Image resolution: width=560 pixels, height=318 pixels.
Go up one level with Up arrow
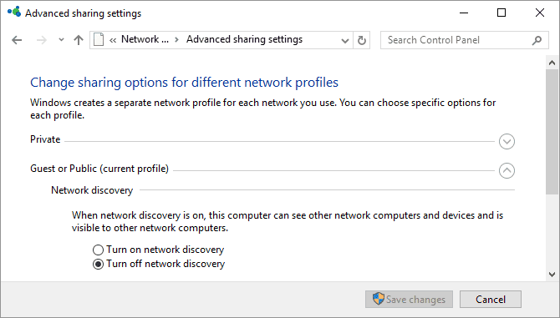[79, 40]
